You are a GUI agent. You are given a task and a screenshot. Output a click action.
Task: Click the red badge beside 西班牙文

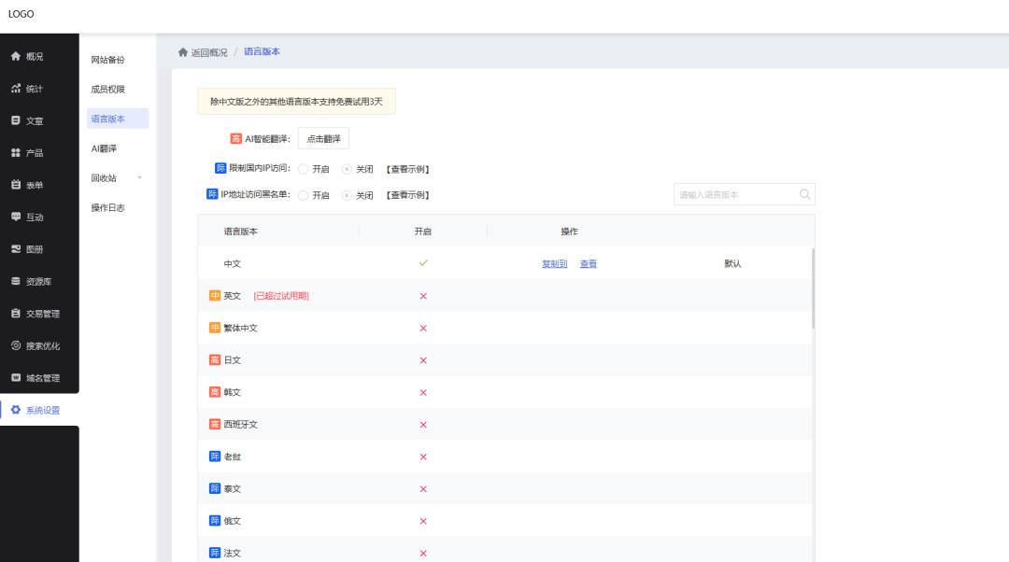(215, 425)
